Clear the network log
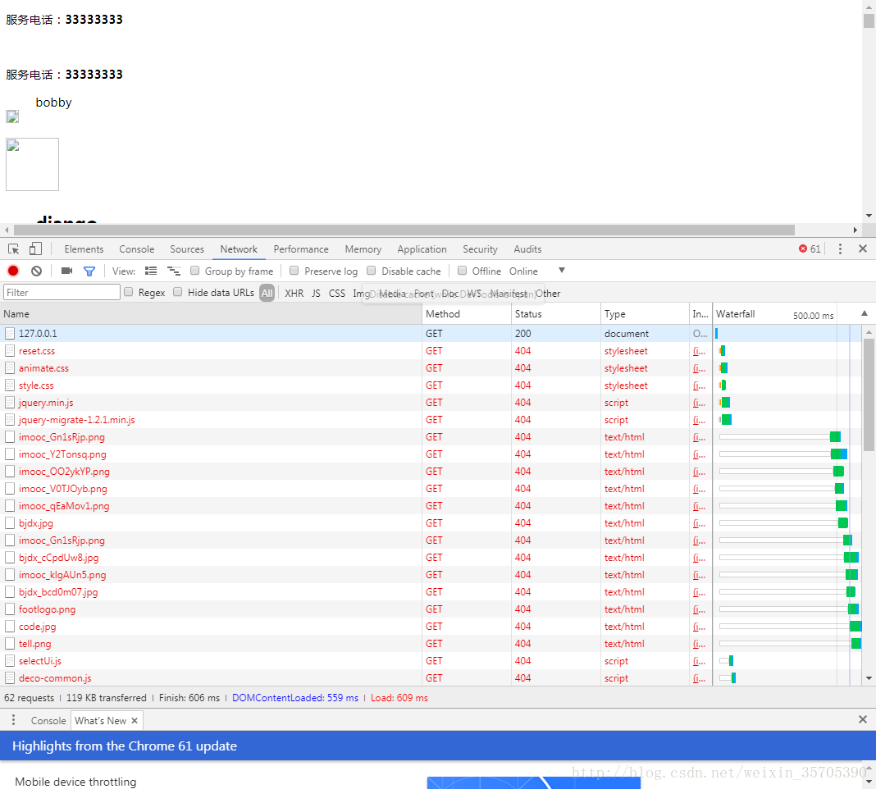Viewport: 876px width, 789px height. tap(36, 271)
